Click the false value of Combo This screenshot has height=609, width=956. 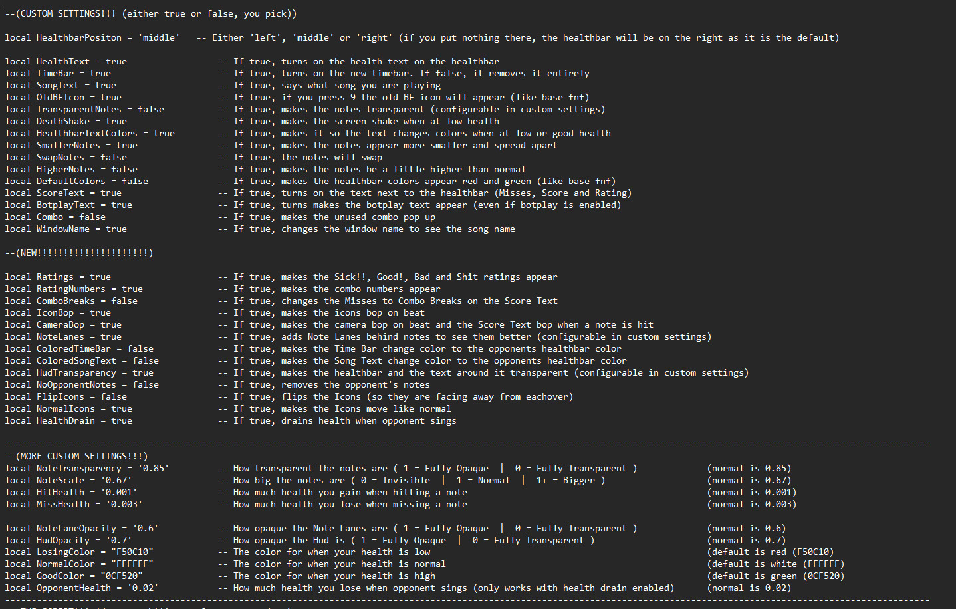(92, 217)
